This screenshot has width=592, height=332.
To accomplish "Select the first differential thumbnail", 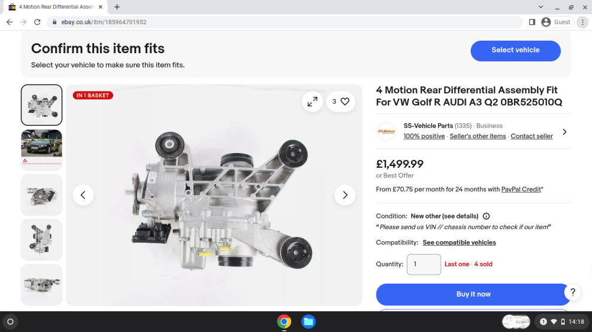I will click(41, 105).
